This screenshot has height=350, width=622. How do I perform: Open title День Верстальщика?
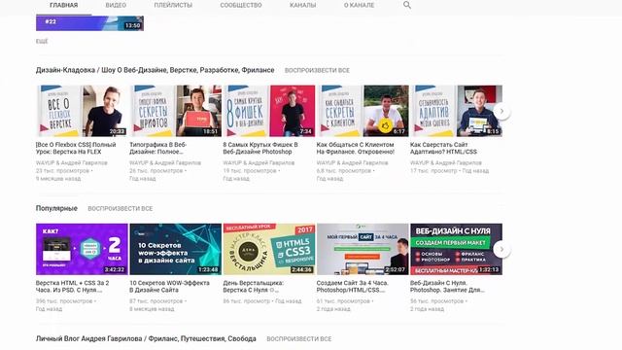tap(254, 287)
